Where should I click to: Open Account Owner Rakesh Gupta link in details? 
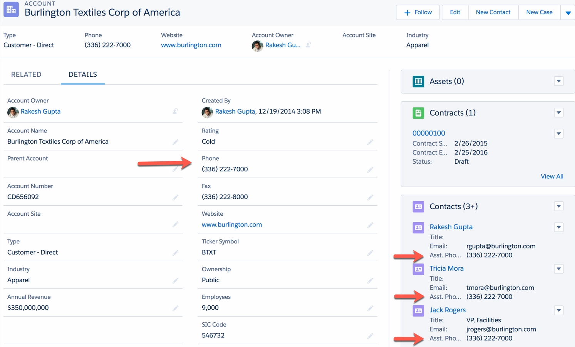pos(40,111)
